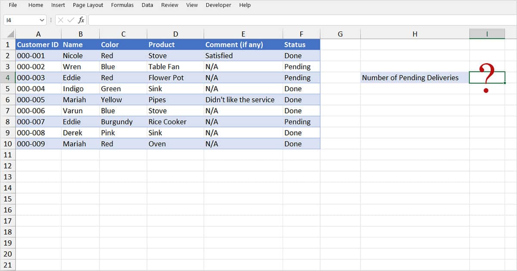The height and width of the screenshot is (271, 517).
Task: Expand the Formulas ribbon tab
Action: pyautogui.click(x=122, y=5)
